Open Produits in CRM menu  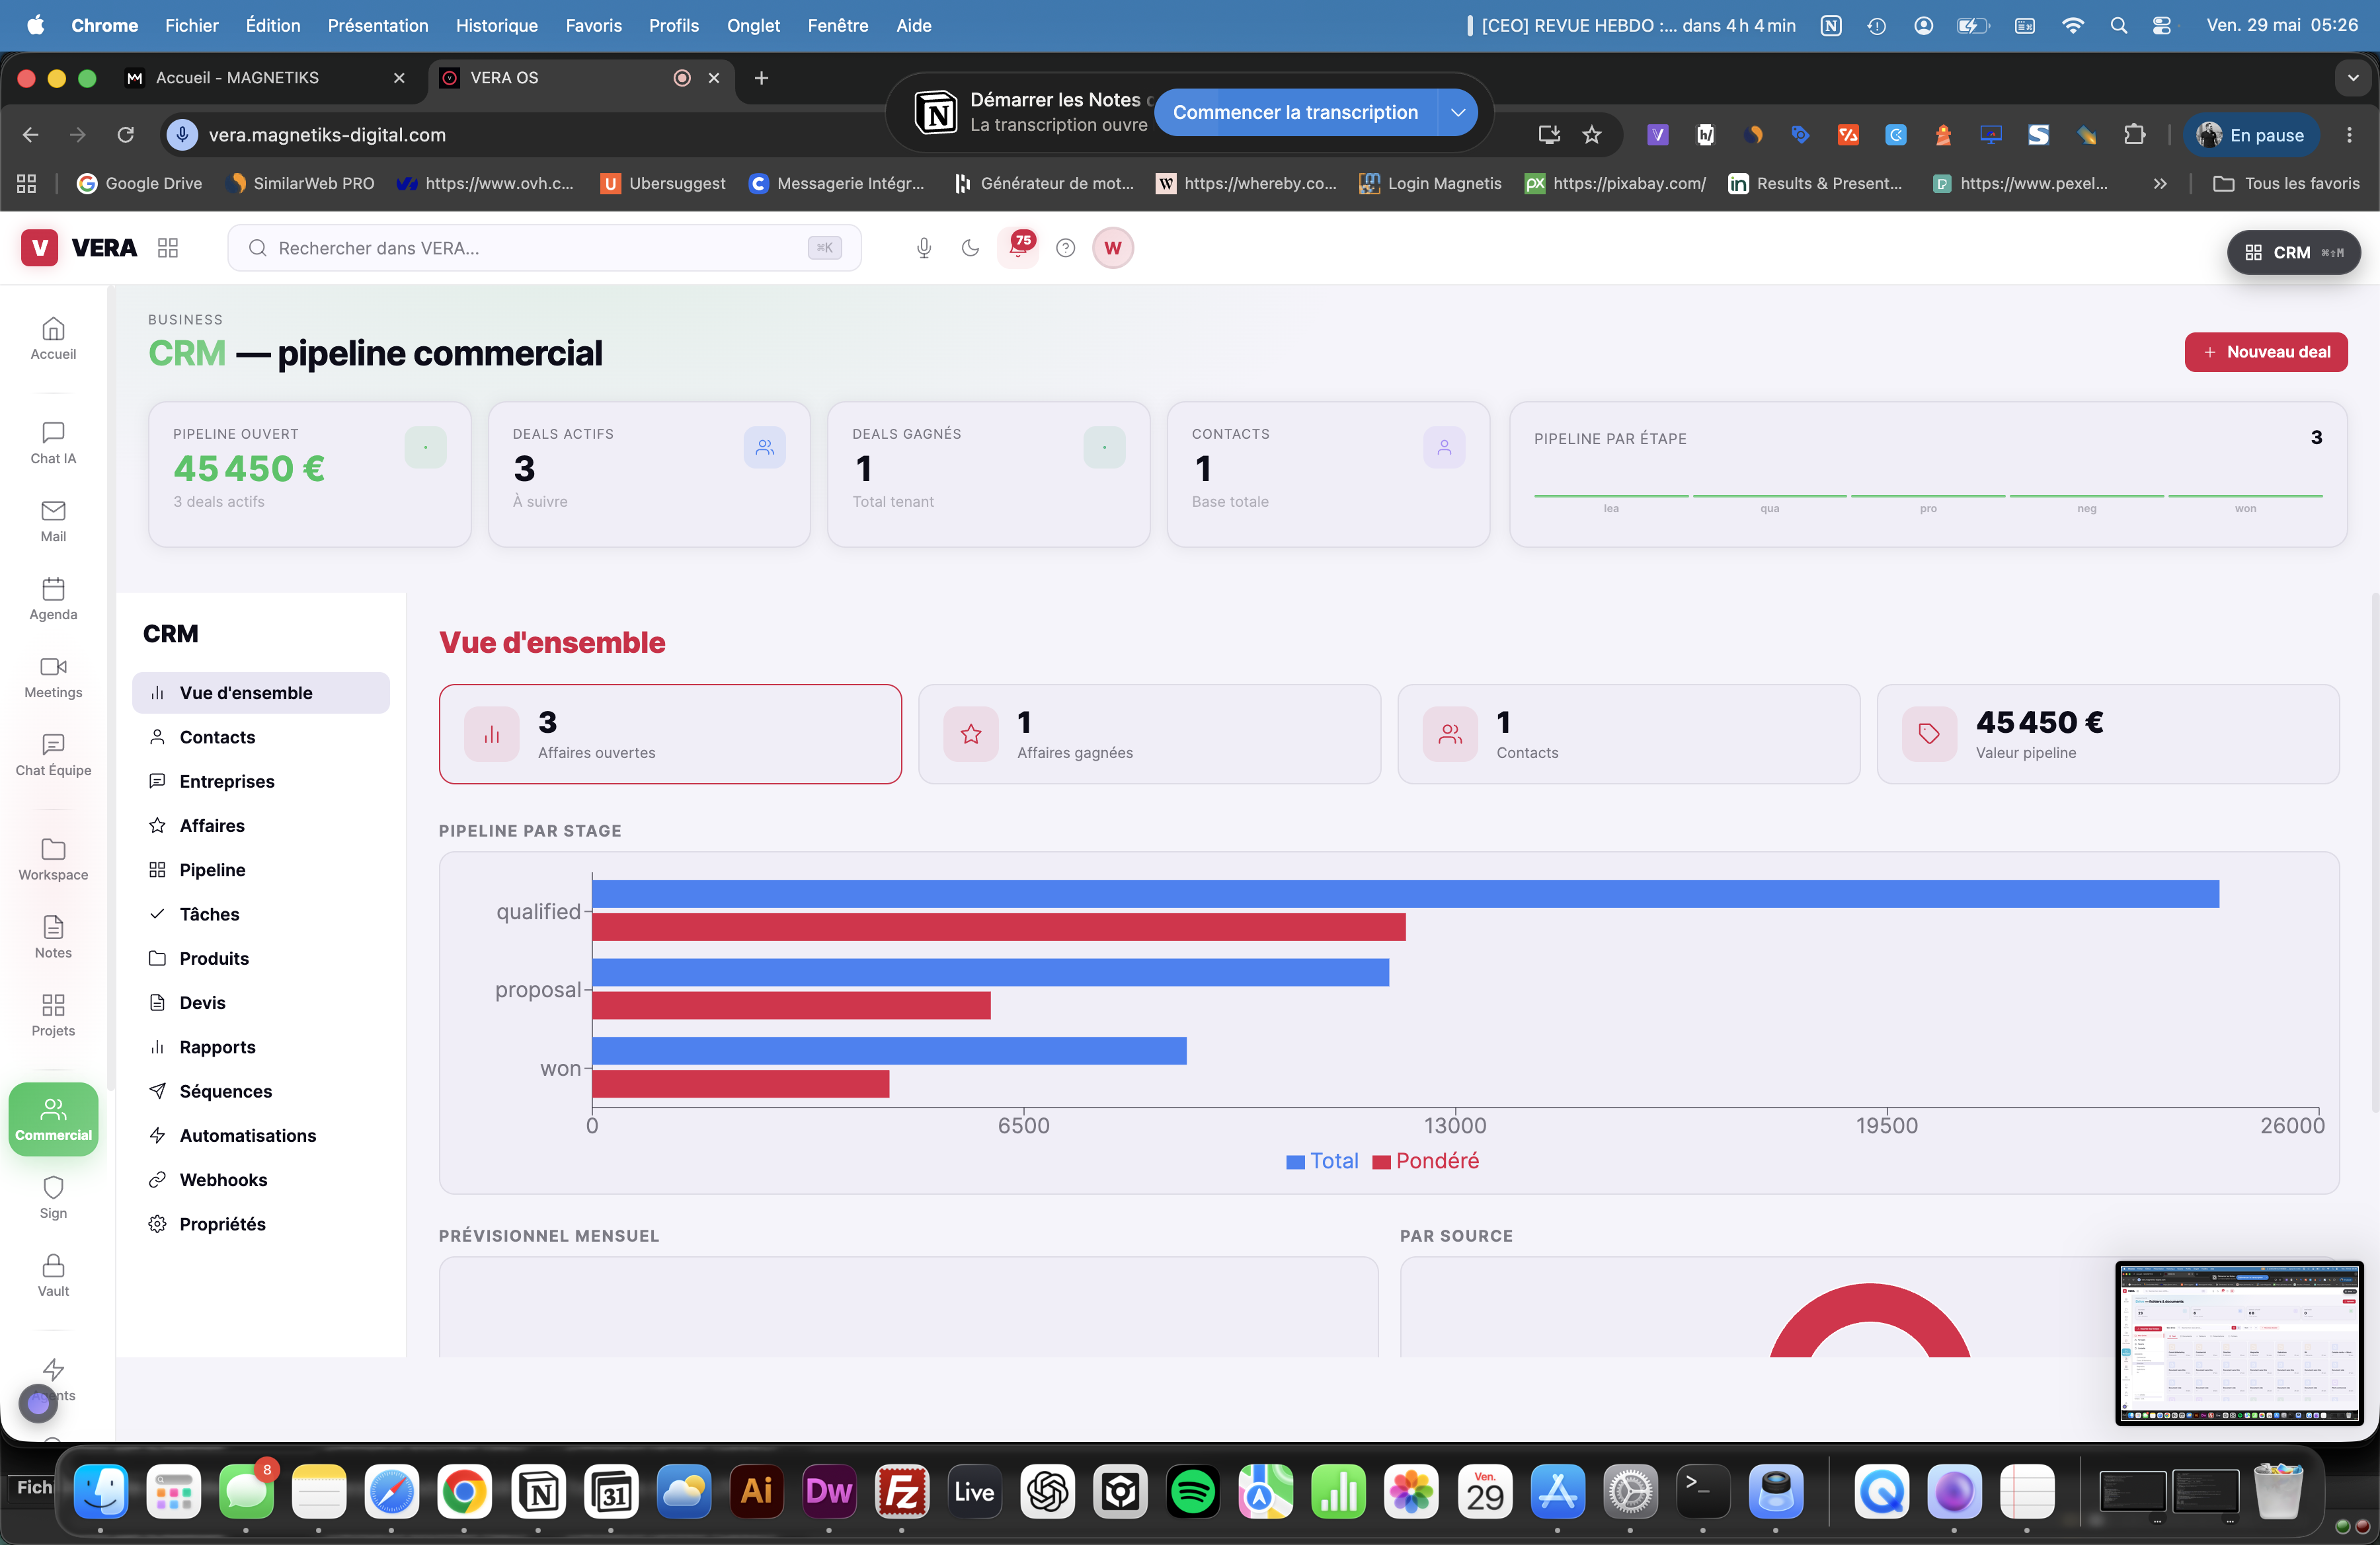pos(260,958)
